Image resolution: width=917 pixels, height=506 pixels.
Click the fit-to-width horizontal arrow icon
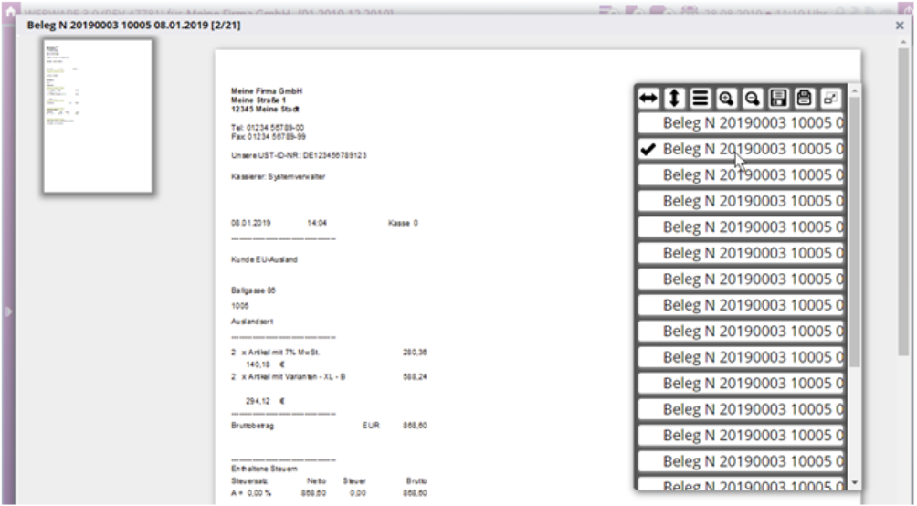pos(648,97)
